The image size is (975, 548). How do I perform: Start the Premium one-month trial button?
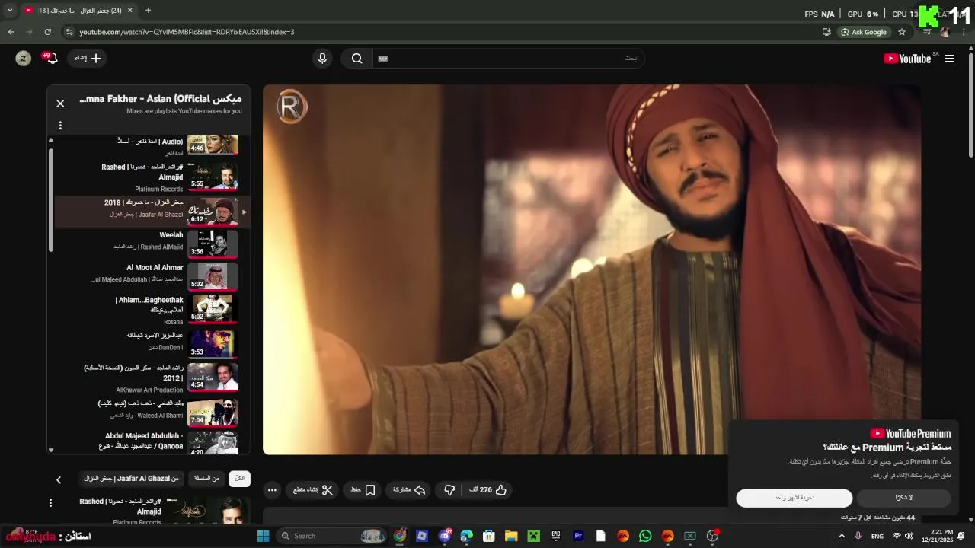click(794, 498)
